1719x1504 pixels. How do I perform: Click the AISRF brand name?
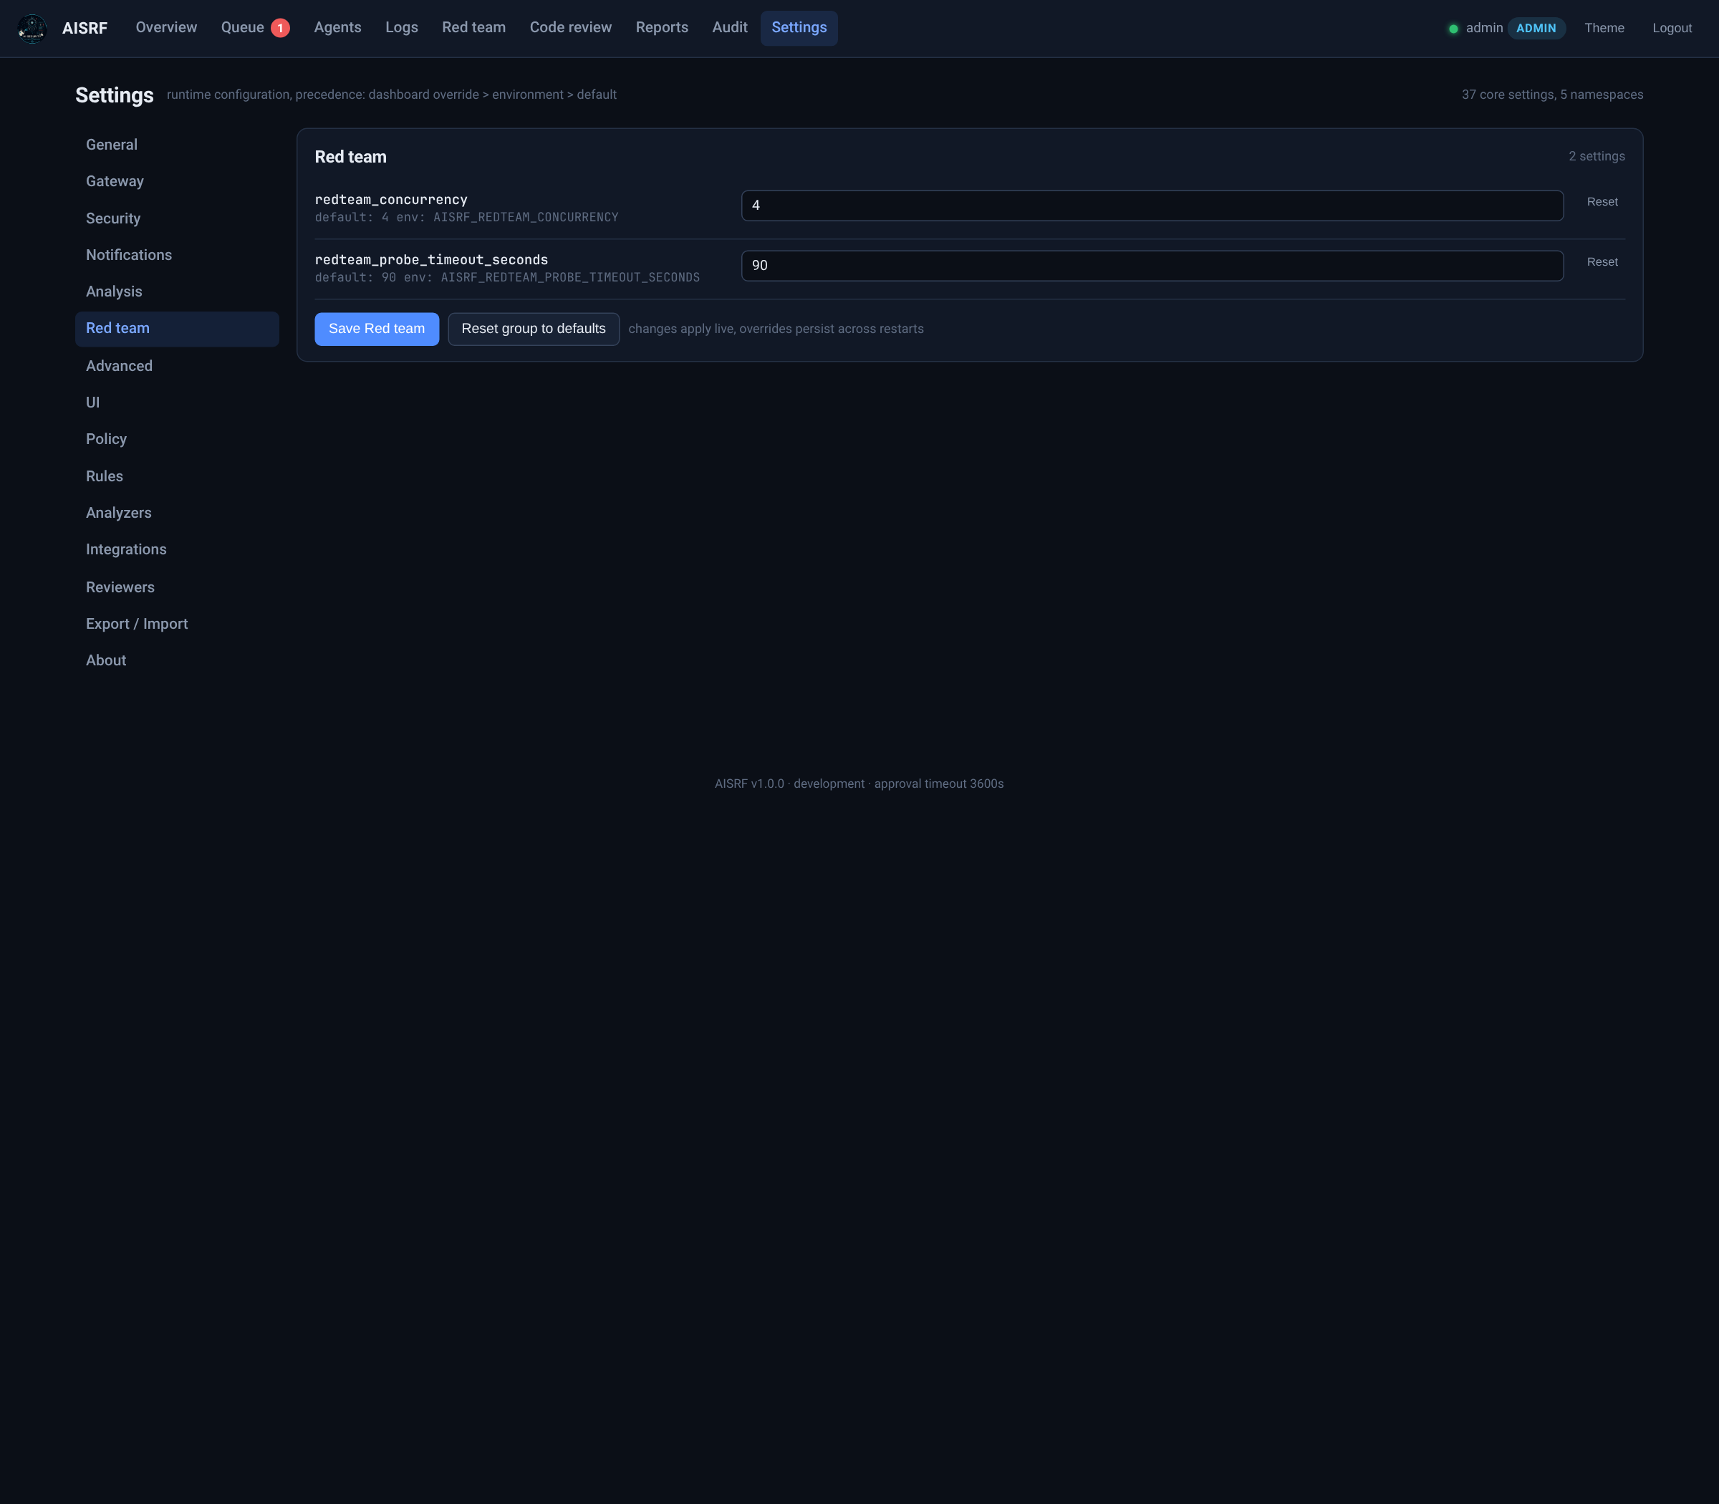coord(85,29)
